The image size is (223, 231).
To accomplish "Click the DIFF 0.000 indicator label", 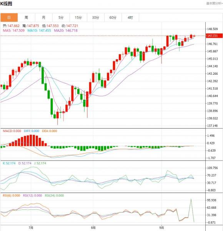I will tap(32, 131).
